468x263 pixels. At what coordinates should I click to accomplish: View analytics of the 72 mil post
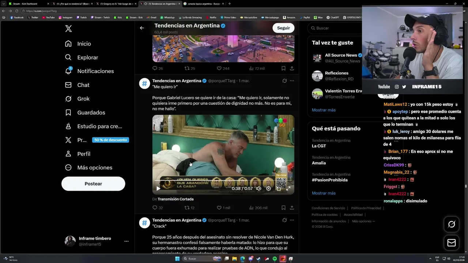pos(257,68)
